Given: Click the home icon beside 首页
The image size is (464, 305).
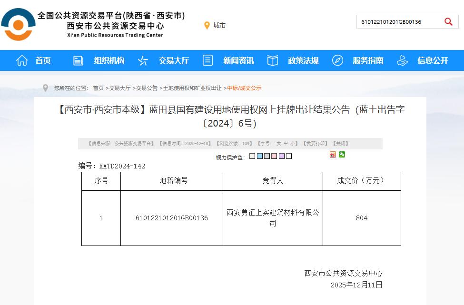Looking at the screenshot, I should click(x=21, y=60).
